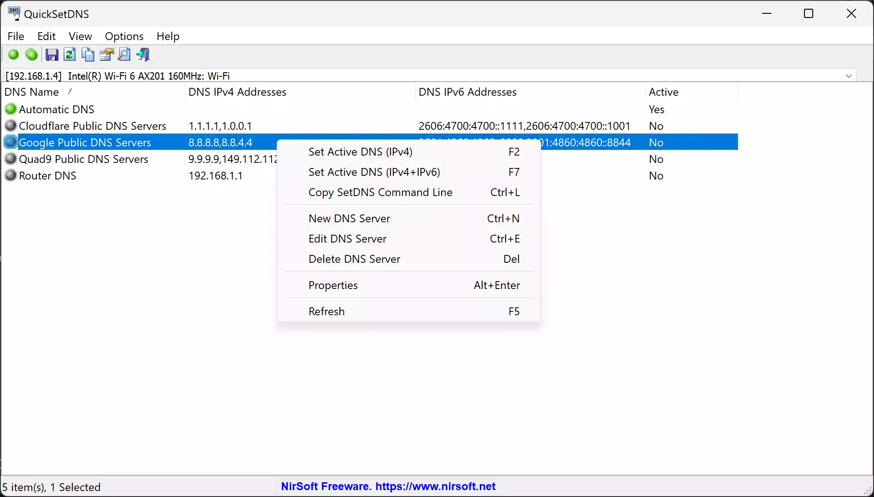
Task: Click the Active No cell for Quad9 row
Action: (x=656, y=159)
